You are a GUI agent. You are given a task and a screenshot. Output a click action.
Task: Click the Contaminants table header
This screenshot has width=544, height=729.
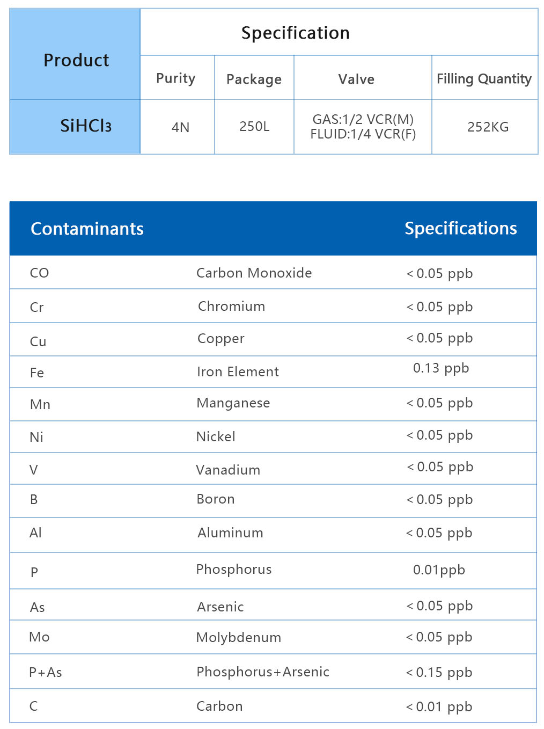tap(87, 229)
